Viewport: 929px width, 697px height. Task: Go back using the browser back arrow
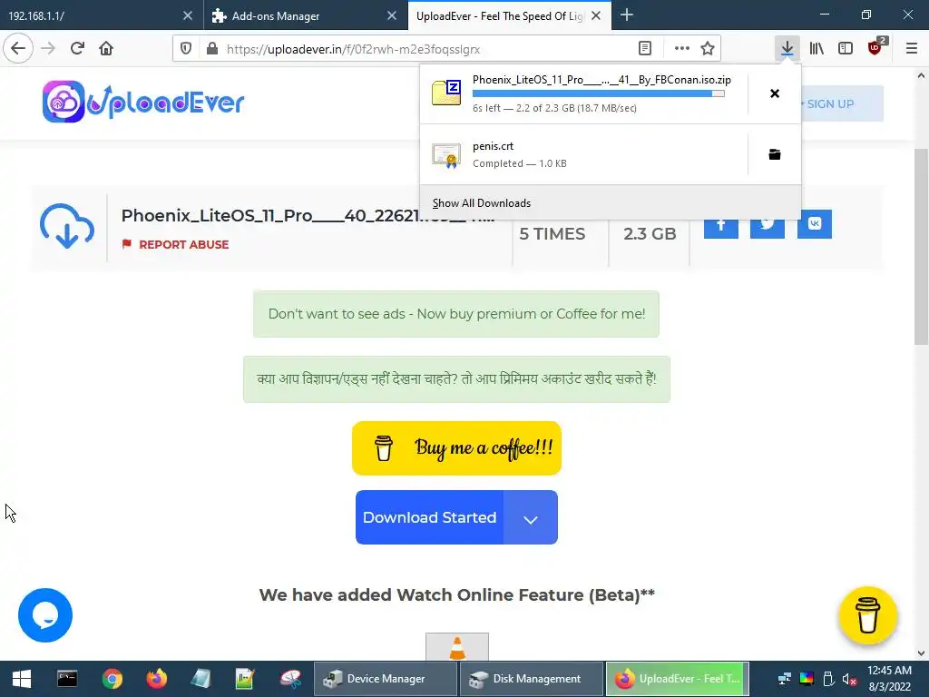[18, 49]
